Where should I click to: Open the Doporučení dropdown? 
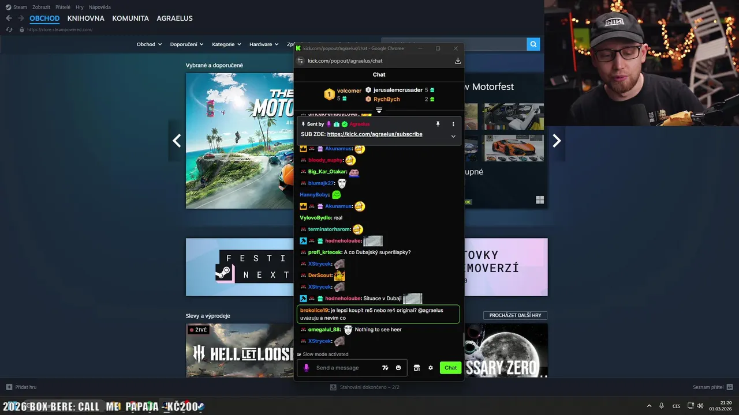point(187,44)
